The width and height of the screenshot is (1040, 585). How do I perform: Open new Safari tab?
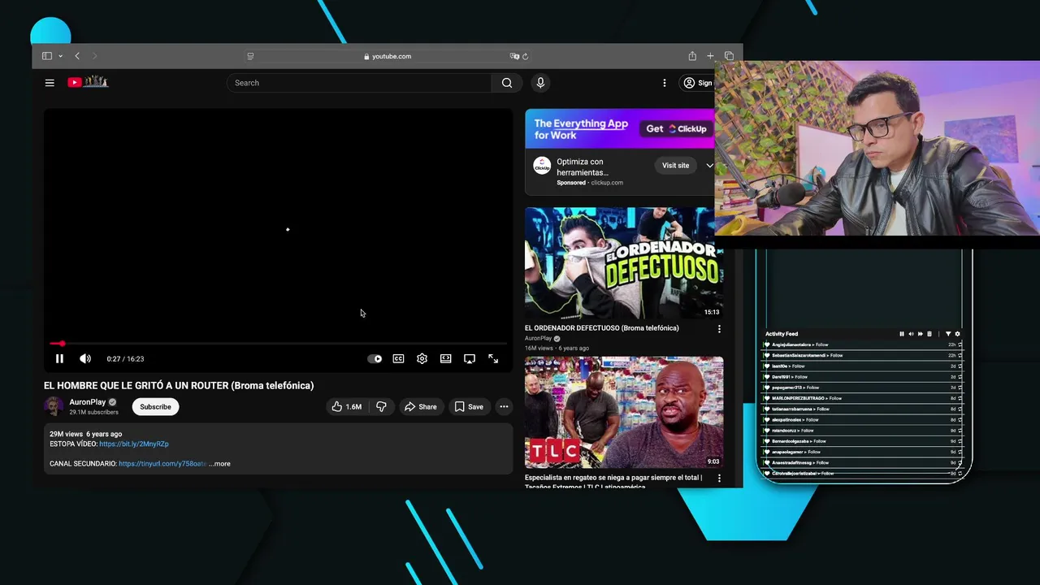click(710, 56)
